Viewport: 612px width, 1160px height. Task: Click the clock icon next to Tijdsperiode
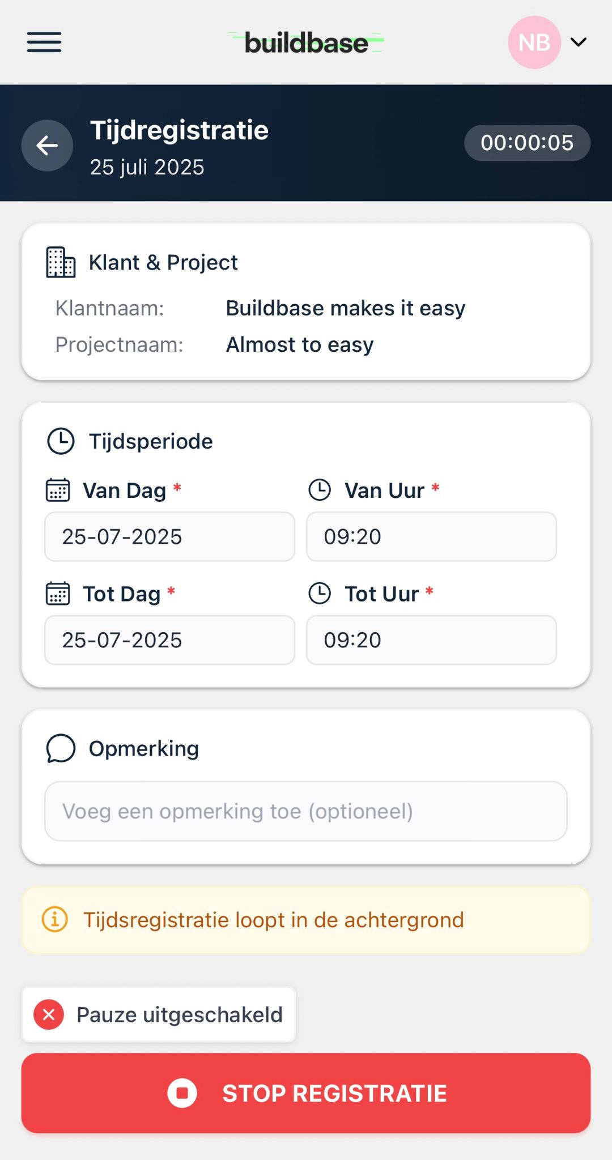tap(61, 441)
